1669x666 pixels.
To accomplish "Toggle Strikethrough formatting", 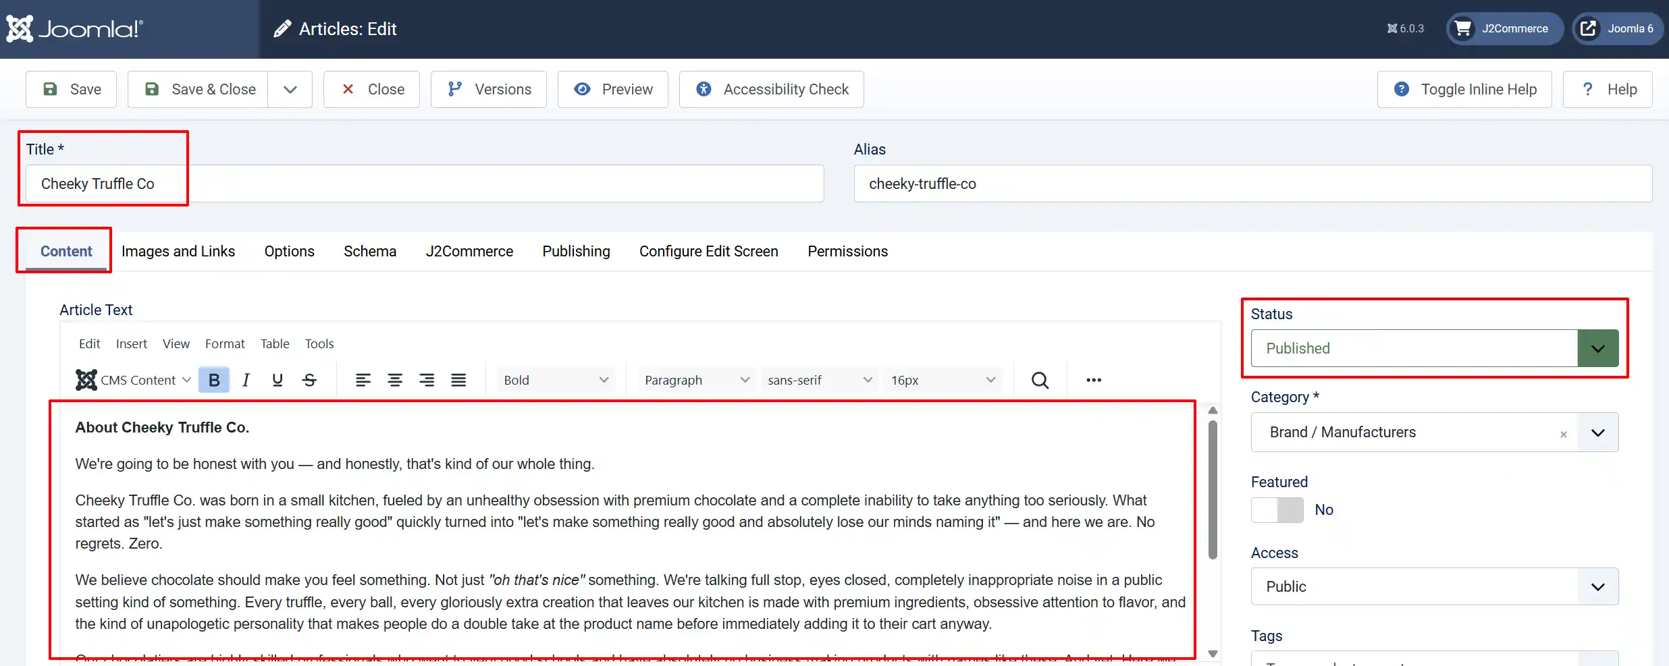I will [309, 380].
